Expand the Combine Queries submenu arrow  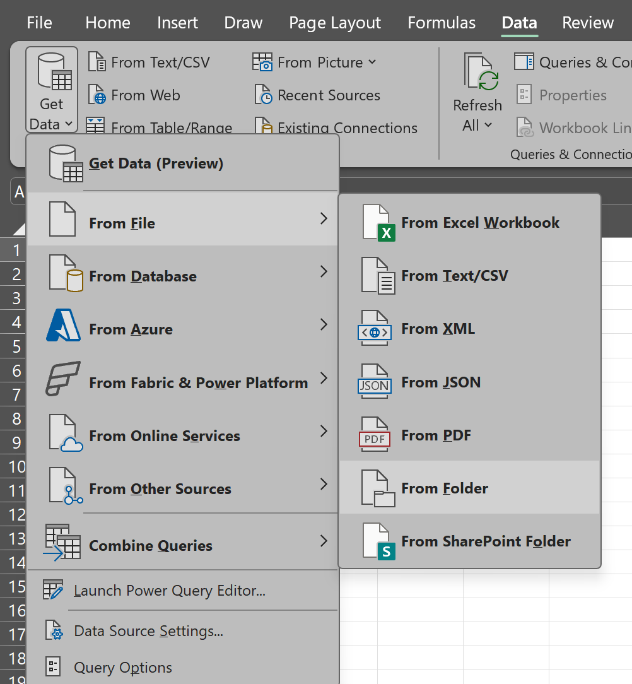pos(324,541)
